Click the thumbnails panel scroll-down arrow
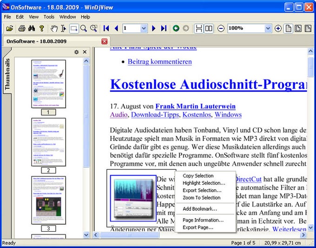 click(x=86, y=235)
